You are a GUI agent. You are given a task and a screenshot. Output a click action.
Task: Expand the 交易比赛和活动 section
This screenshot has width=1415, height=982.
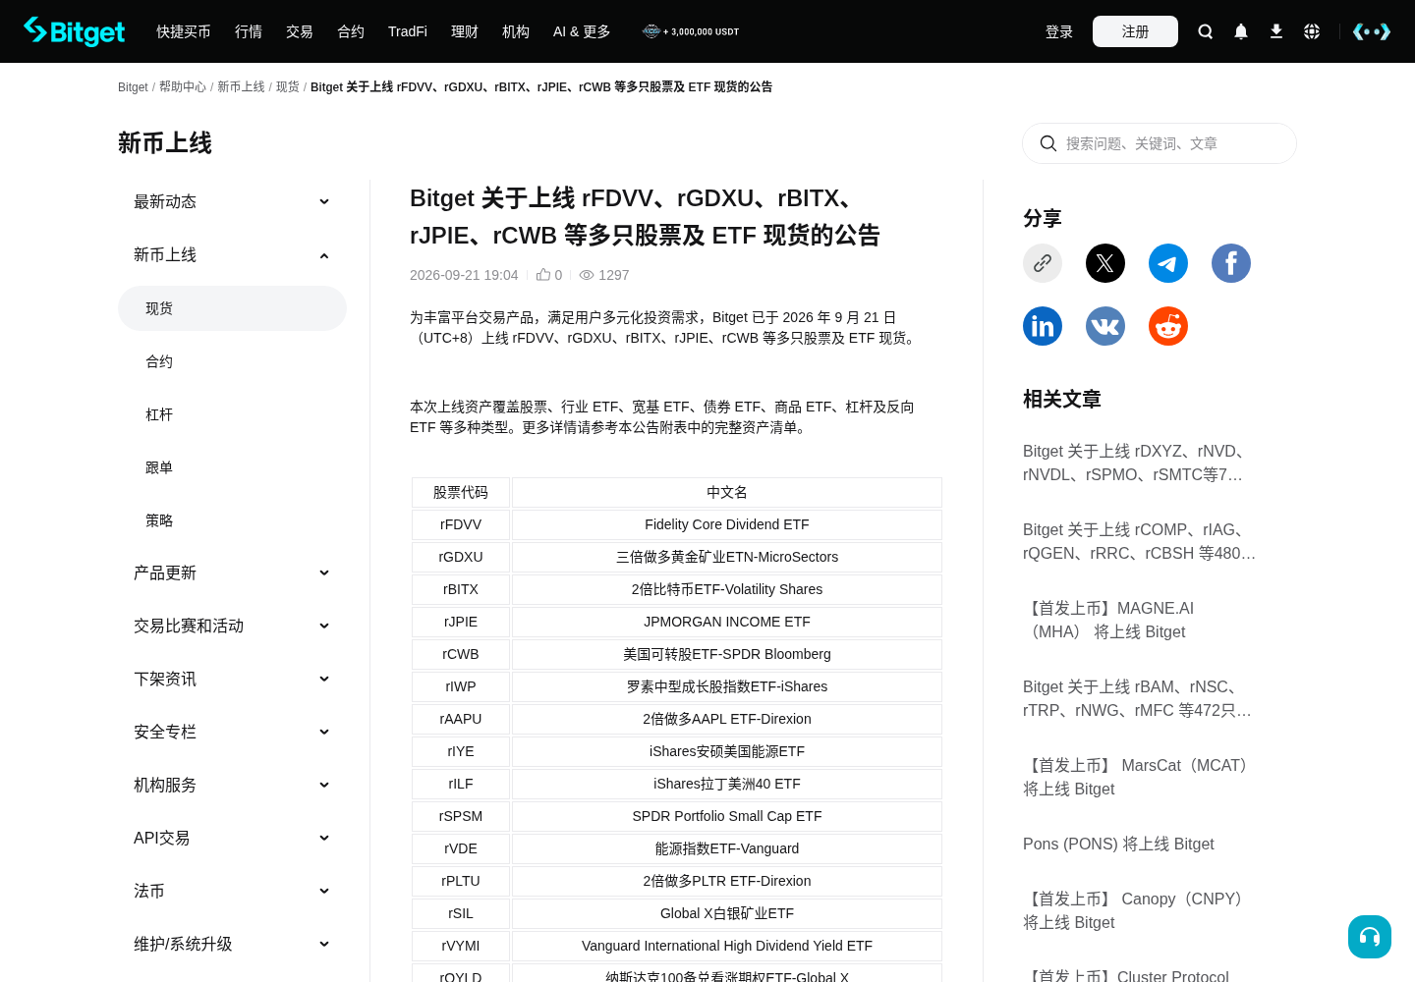click(x=232, y=626)
